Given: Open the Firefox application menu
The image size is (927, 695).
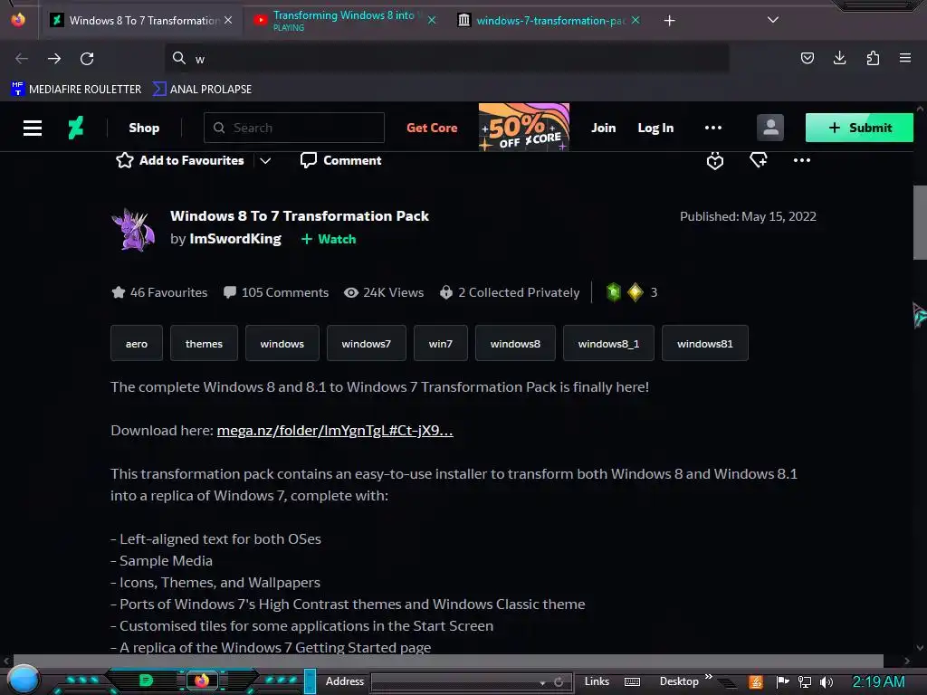Looking at the screenshot, I should tap(904, 58).
